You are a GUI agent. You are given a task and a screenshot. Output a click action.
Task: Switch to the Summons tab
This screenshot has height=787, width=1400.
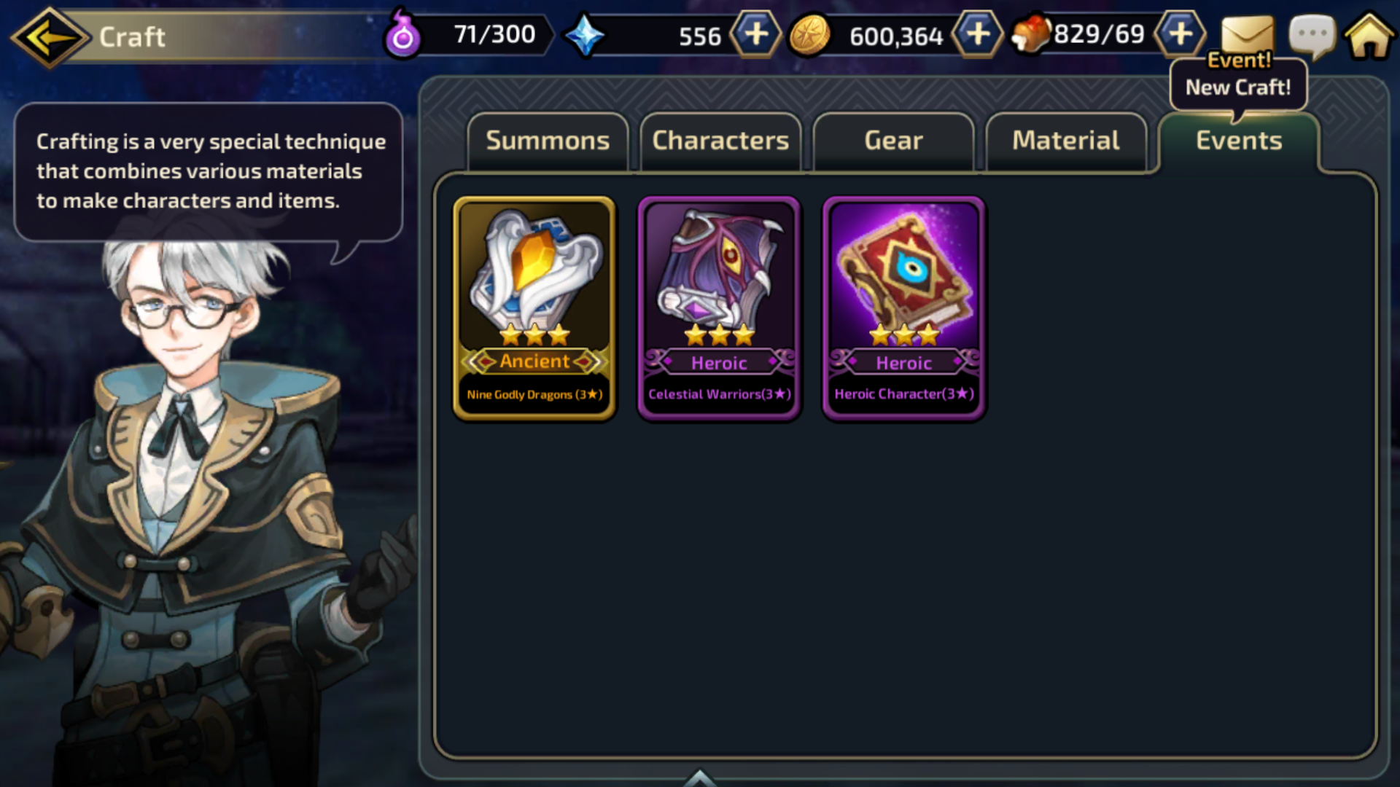coord(548,141)
